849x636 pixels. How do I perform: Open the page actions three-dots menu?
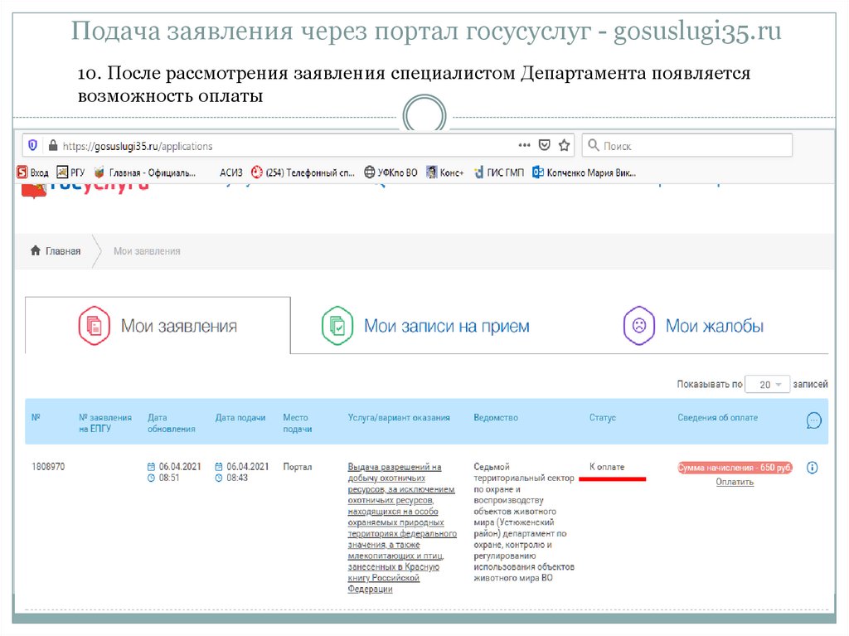524,145
